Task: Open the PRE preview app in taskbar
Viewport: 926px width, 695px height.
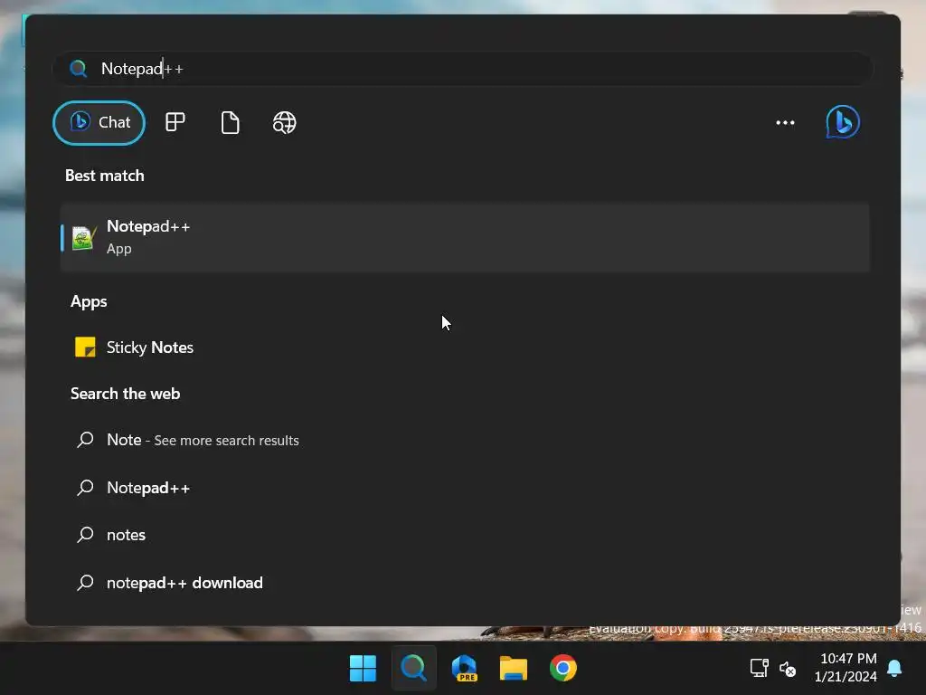Action: pos(464,669)
